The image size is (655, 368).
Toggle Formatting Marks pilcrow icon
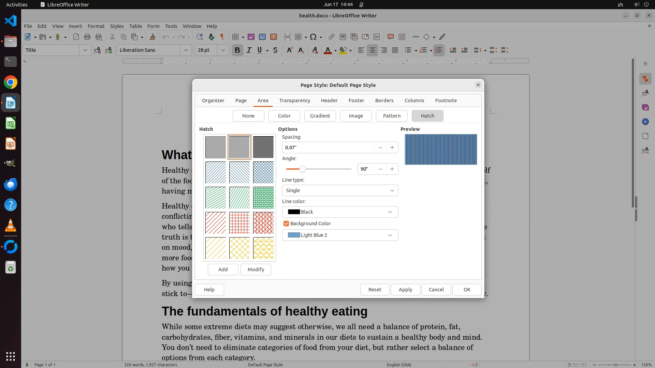[x=222, y=37]
